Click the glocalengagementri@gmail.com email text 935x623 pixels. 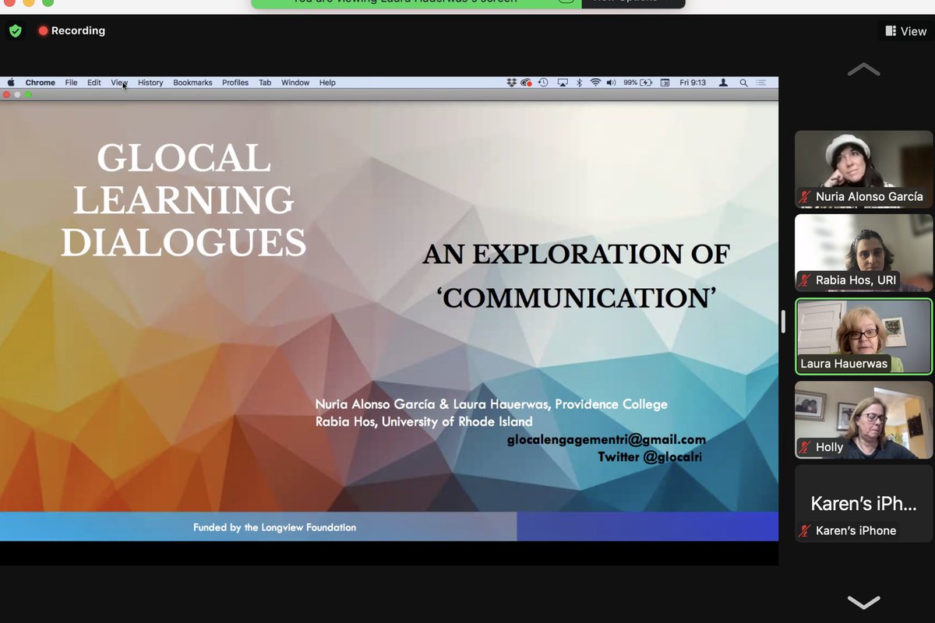tap(606, 439)
